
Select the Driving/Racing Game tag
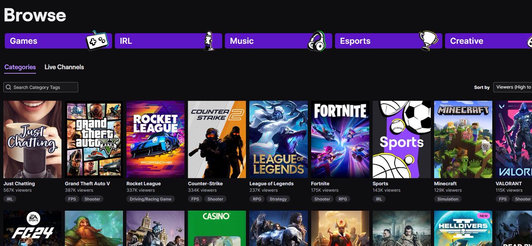click(x=150, y=199)
